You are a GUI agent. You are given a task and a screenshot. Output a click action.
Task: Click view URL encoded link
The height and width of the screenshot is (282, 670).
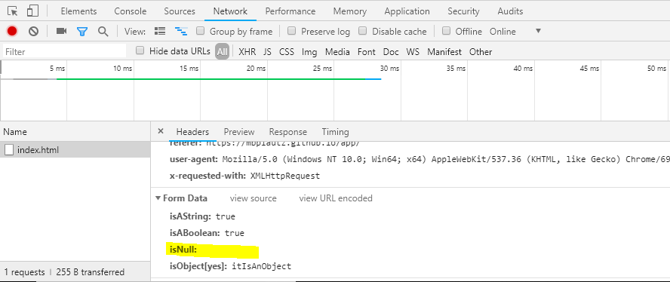coord(336,198)
